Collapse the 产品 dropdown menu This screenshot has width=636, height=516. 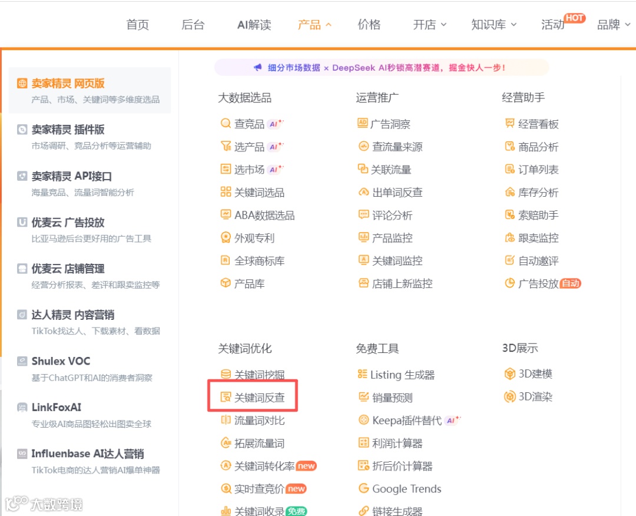pos(314,25)
